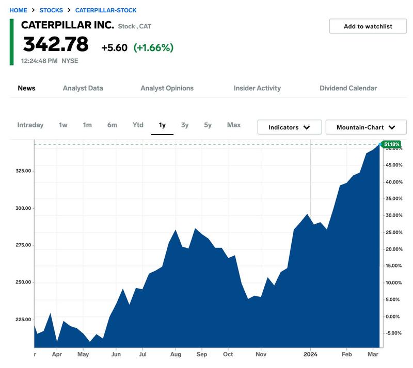Click the Stock, CAT ticker label
This screenshot has height=368, width=413.
pyautogui.click(x=135, y=26)
